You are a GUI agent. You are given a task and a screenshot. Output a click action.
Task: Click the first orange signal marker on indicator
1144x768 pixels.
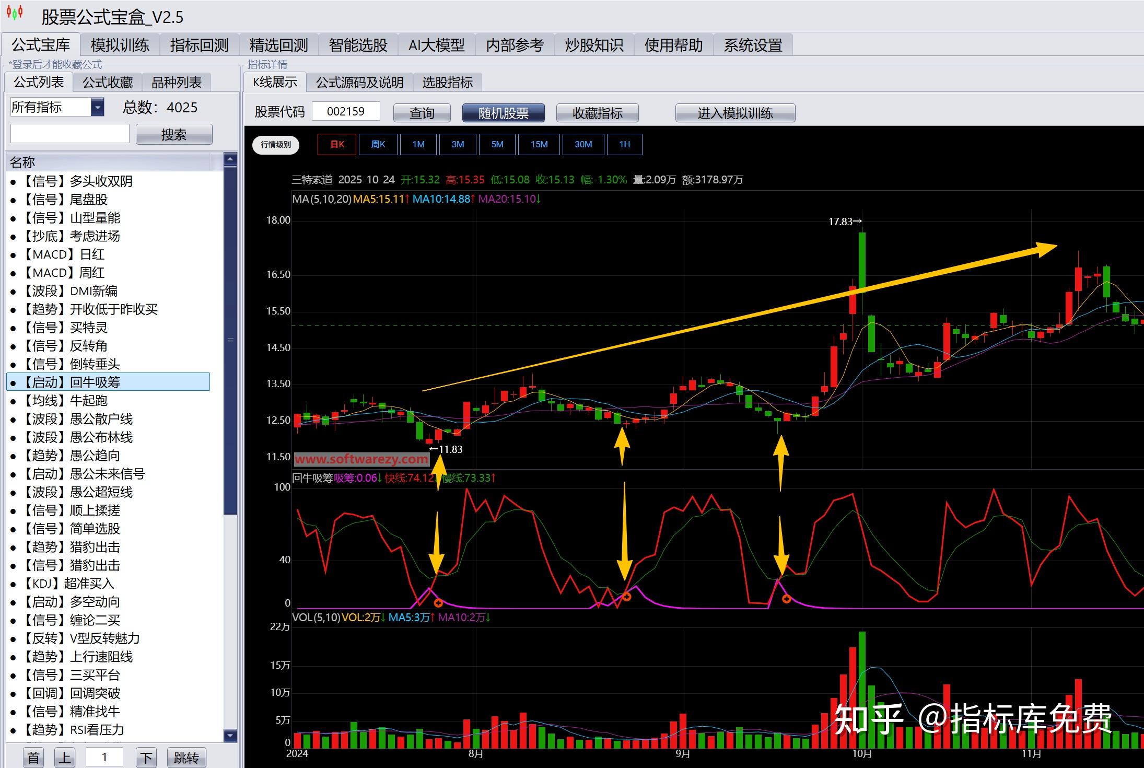[x=438, y=603]
